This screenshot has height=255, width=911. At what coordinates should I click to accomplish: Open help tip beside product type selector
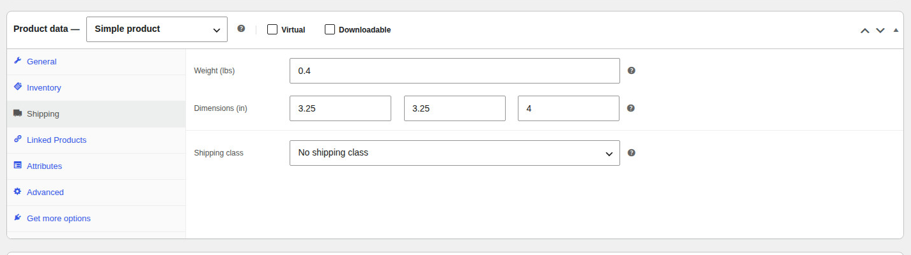[241, 29]
